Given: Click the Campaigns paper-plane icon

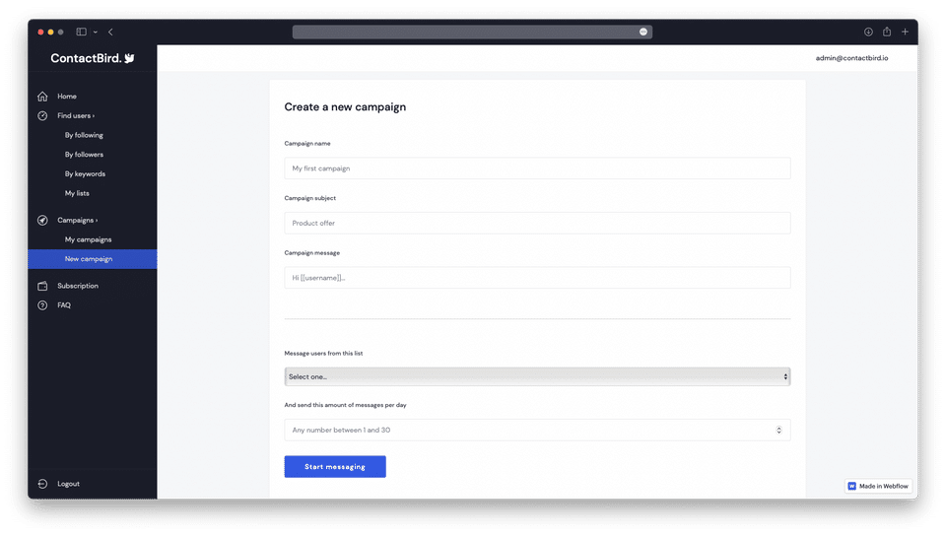Looking at the screenshot, I should coord(42,220).
